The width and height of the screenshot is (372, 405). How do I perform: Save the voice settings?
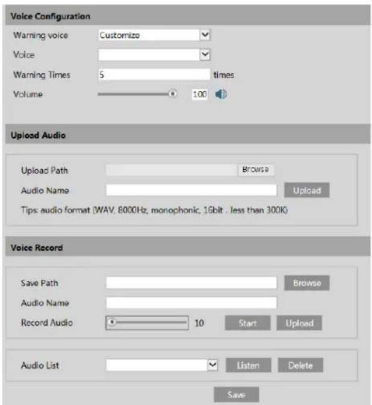(x=237, y=394)
